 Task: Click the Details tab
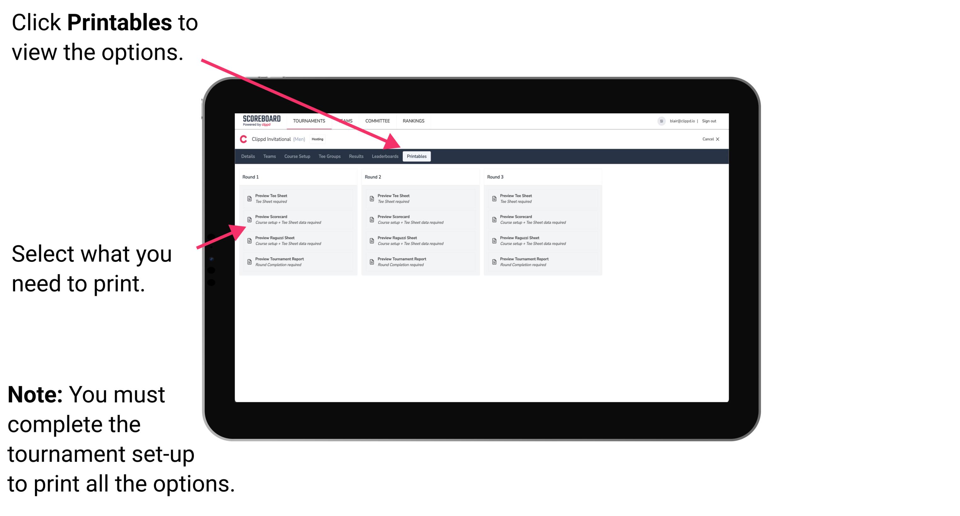[248, 156]
